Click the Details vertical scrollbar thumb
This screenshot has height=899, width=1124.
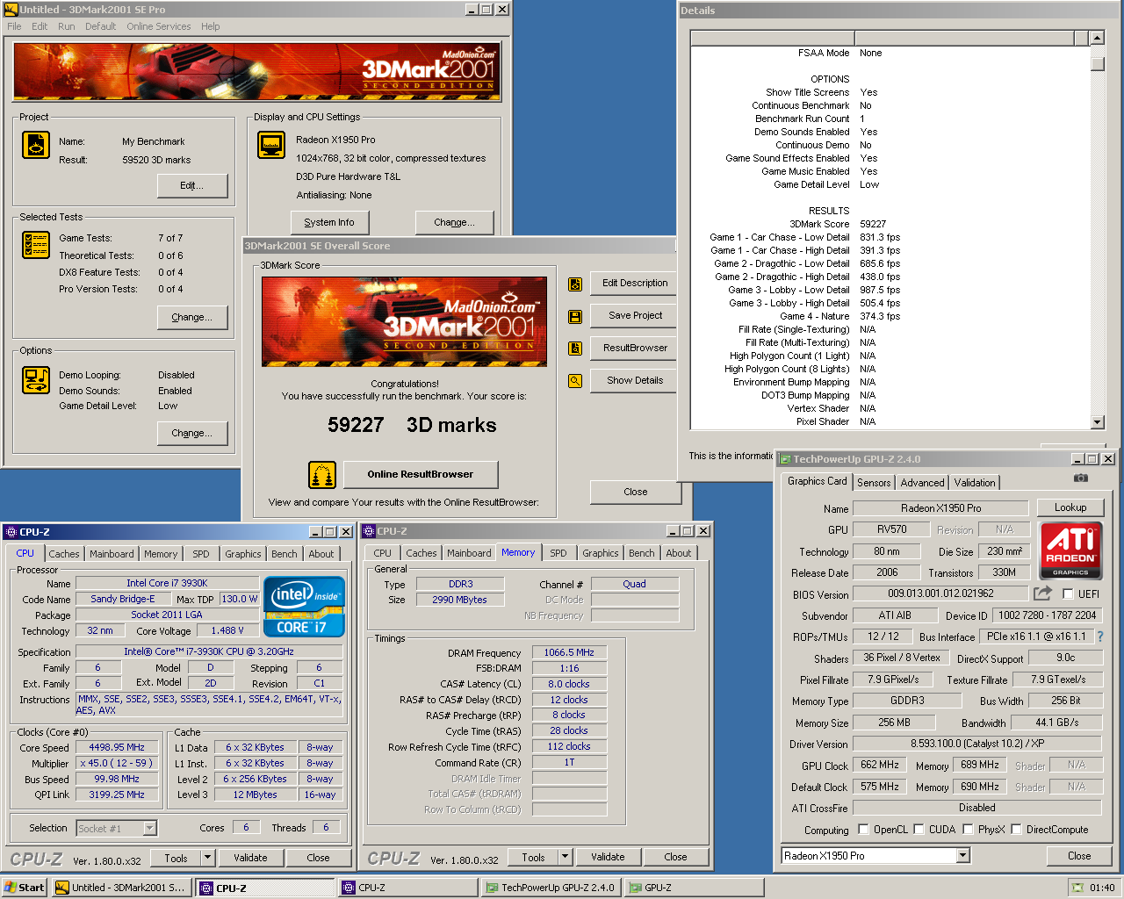point(1097,64)
